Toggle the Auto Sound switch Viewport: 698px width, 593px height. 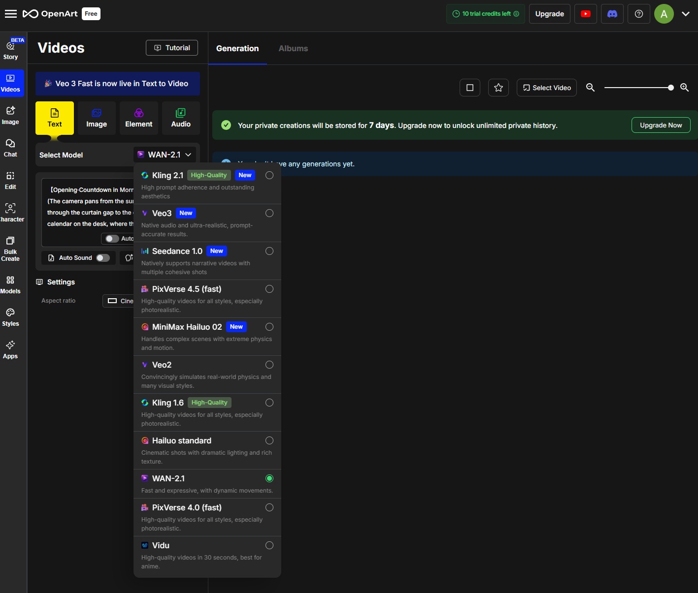coord(103,258)
